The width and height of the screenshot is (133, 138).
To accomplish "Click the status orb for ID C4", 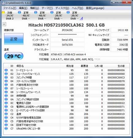I will (x=6, y=117).
